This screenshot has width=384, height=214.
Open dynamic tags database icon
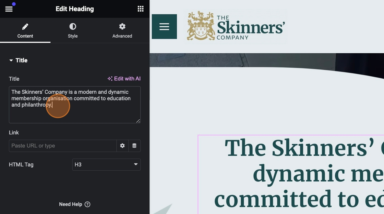point(134,146)
